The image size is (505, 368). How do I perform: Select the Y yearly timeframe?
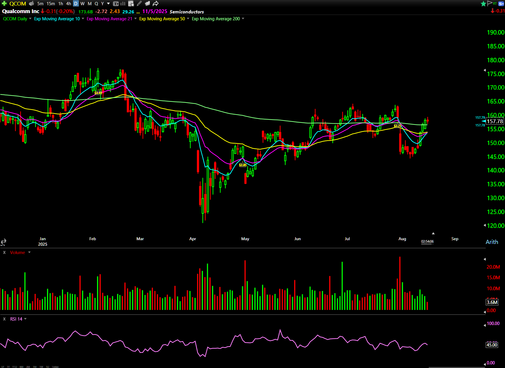[x=103, y=4]
